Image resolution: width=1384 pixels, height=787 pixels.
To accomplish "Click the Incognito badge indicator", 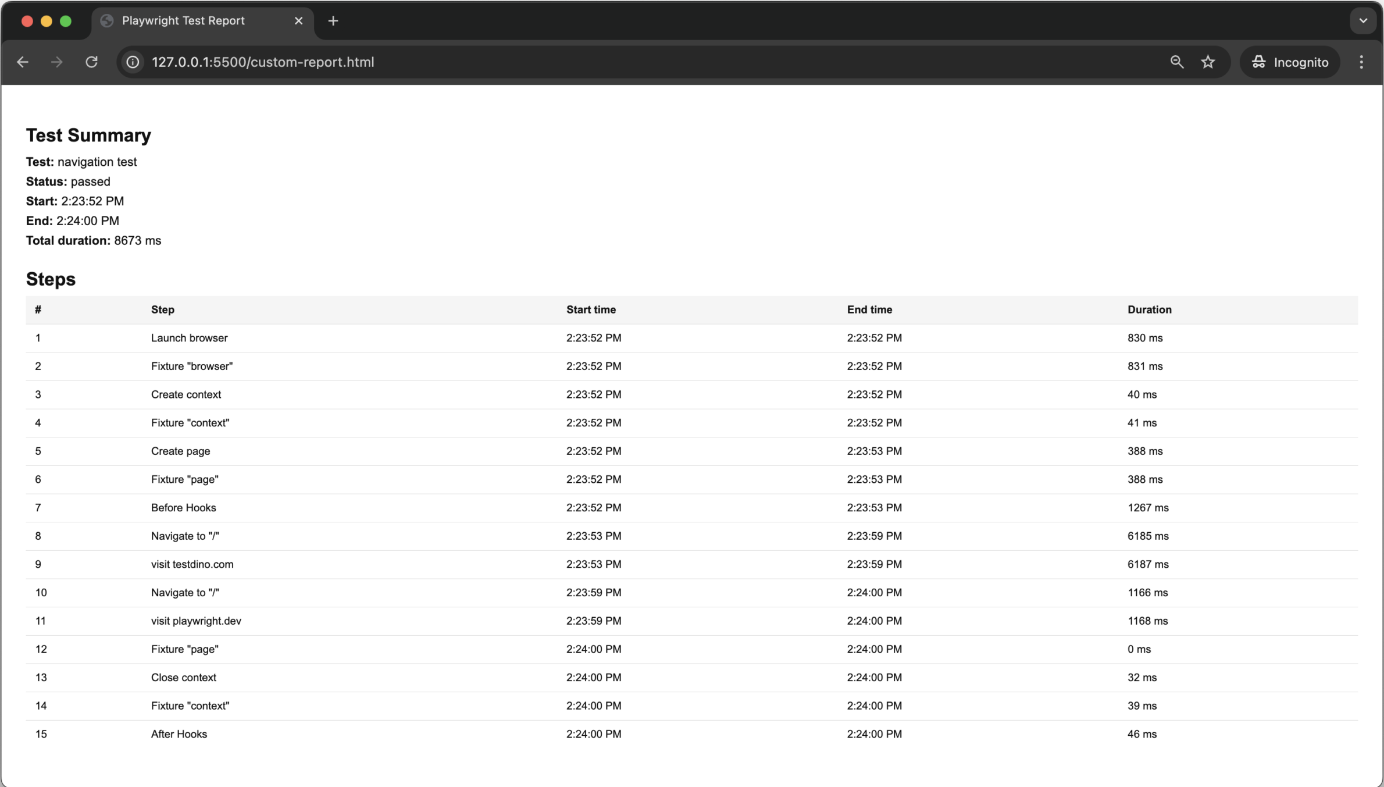I will (x=1289, y=62).
